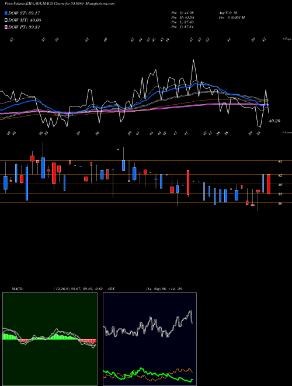Click the 'Pre C: 37.81' value
This screenshot has height=386, width=292.
click(183, 27)
